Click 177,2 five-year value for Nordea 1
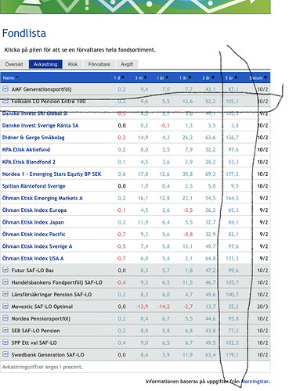Screen dimensions: 293x391 [232, 174]
